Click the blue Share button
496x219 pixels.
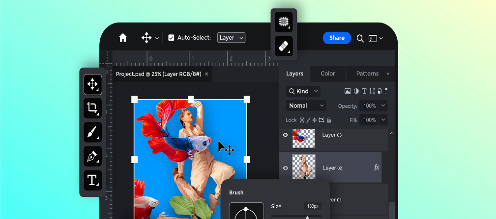tap(337, 38)
